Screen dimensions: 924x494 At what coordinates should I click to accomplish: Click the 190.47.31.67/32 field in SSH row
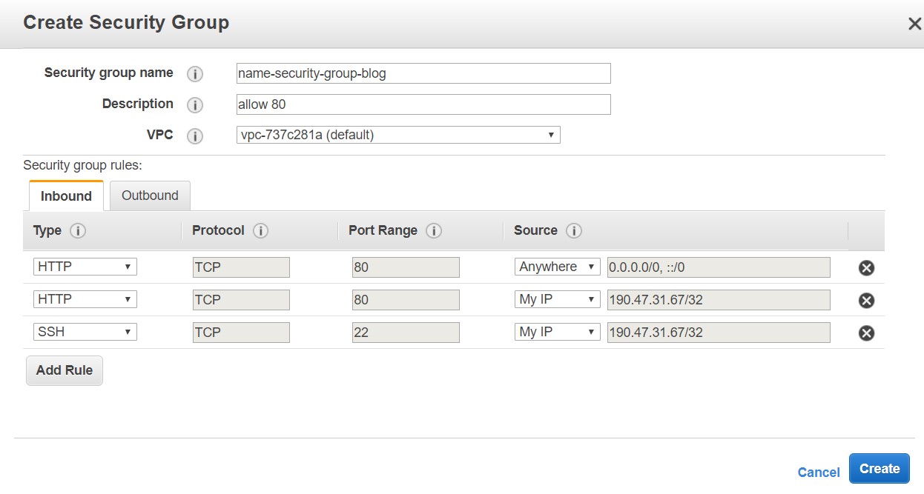tap(719, 333)
